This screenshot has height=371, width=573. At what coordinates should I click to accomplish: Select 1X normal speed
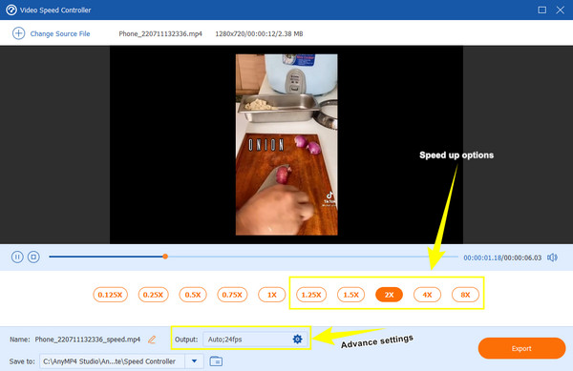point(271,295)
